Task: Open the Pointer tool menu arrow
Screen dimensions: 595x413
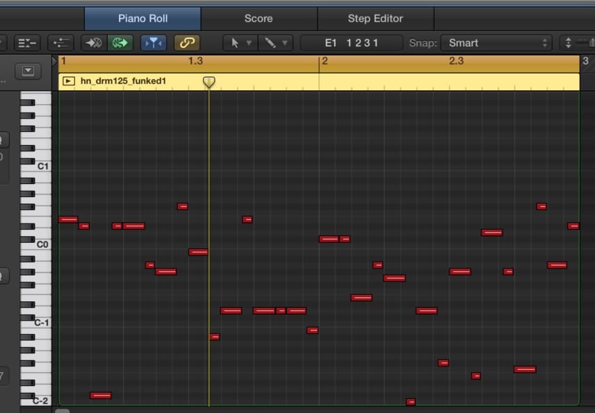Action: 250,43
